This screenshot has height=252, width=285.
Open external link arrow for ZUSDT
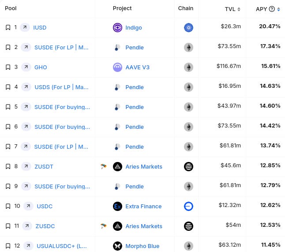pyautogui.click(x=26, y=166)
